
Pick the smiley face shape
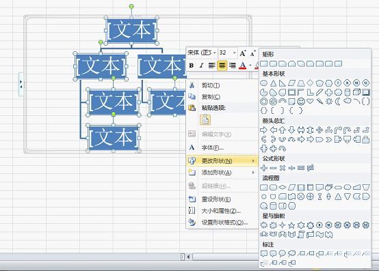301,101
